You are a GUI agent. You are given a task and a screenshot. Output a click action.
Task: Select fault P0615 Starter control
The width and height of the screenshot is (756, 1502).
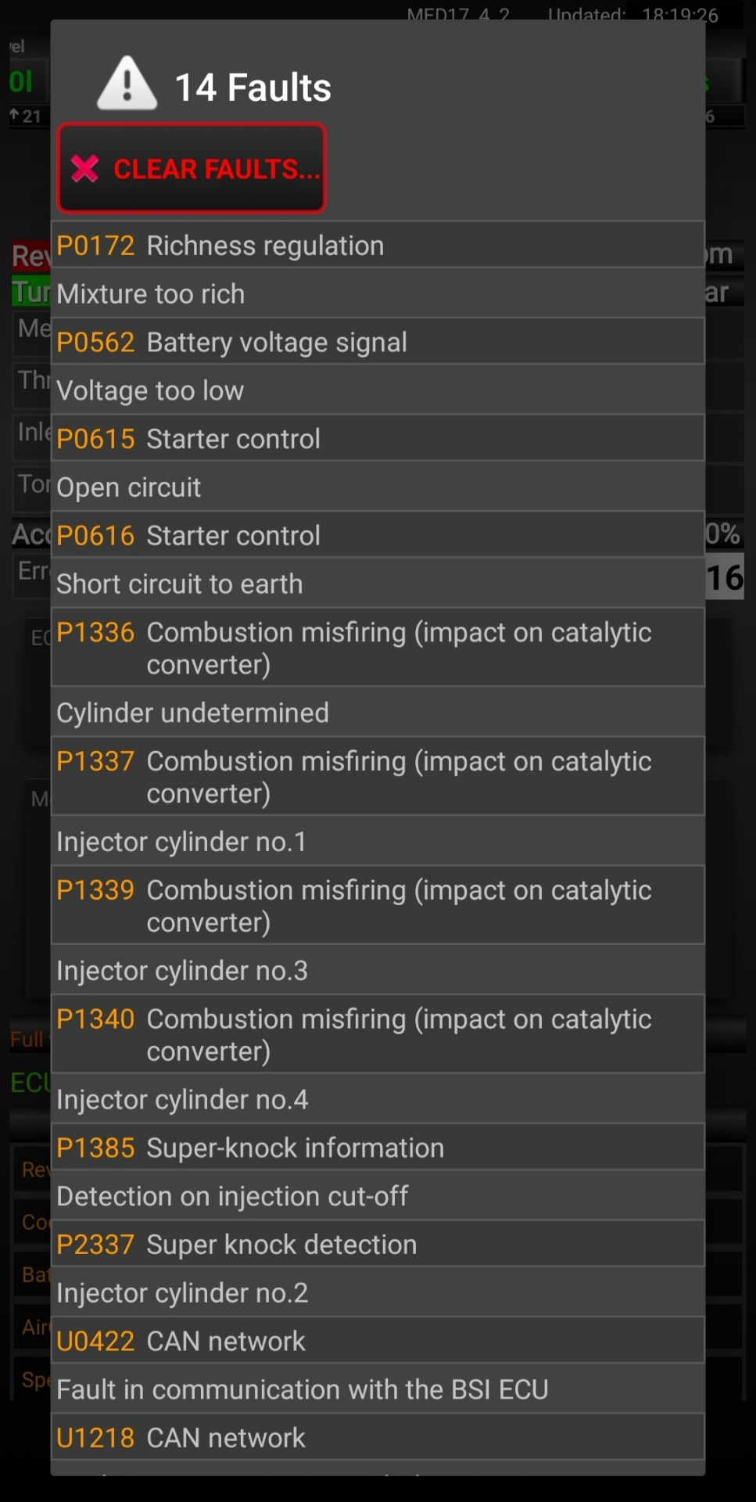pyautogui.click(x=377, y=439)
